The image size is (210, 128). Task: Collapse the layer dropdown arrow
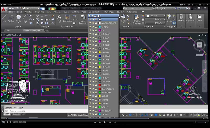click(118, 16)
